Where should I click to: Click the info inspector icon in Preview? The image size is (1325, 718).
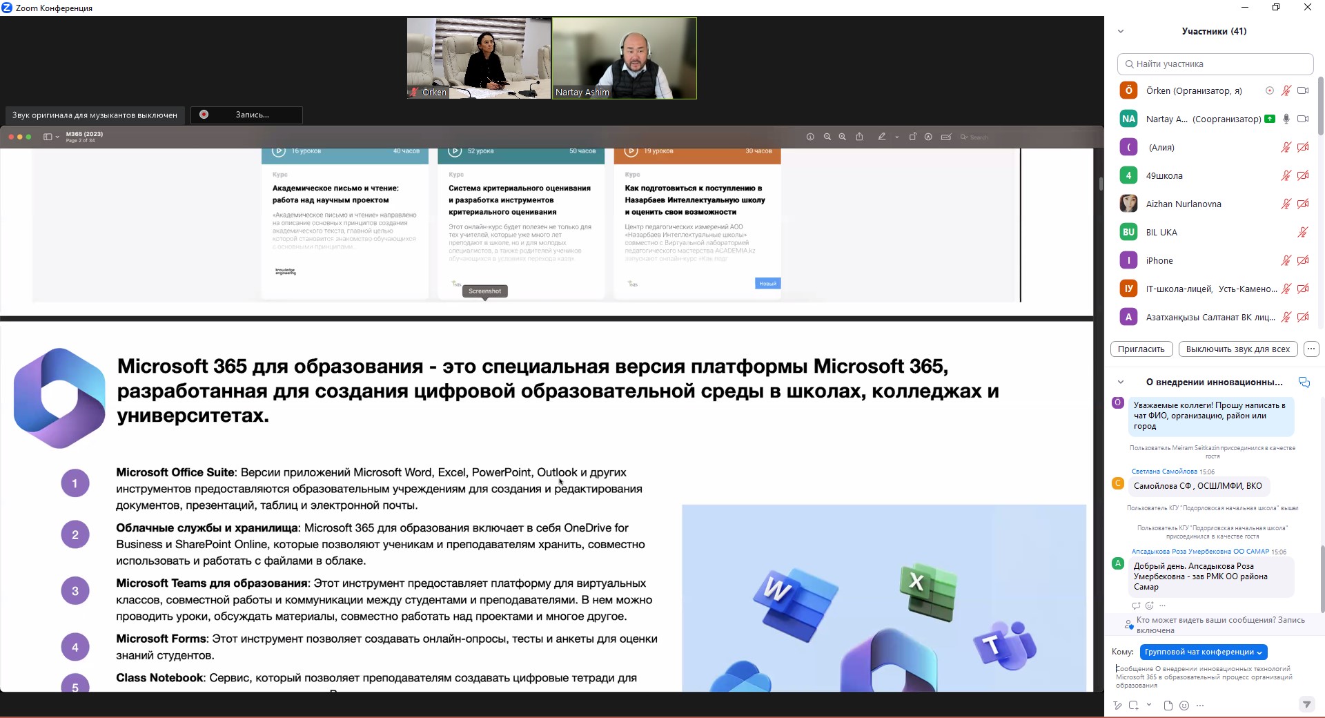click(810, 137)
